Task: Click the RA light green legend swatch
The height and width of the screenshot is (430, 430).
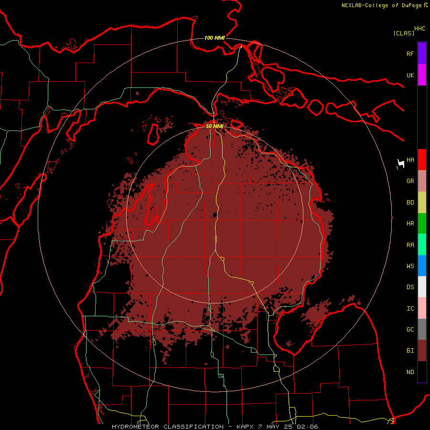Action: (x=422, y=245)
